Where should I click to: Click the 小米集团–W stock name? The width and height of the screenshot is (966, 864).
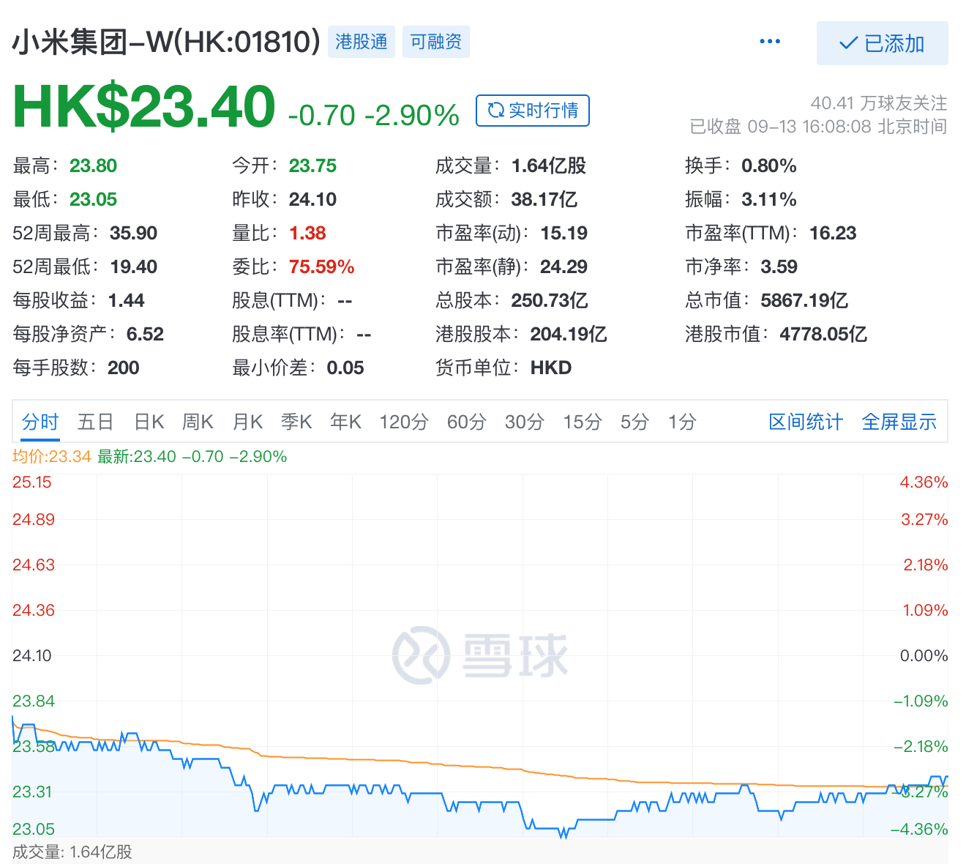(x=165, y=42)
